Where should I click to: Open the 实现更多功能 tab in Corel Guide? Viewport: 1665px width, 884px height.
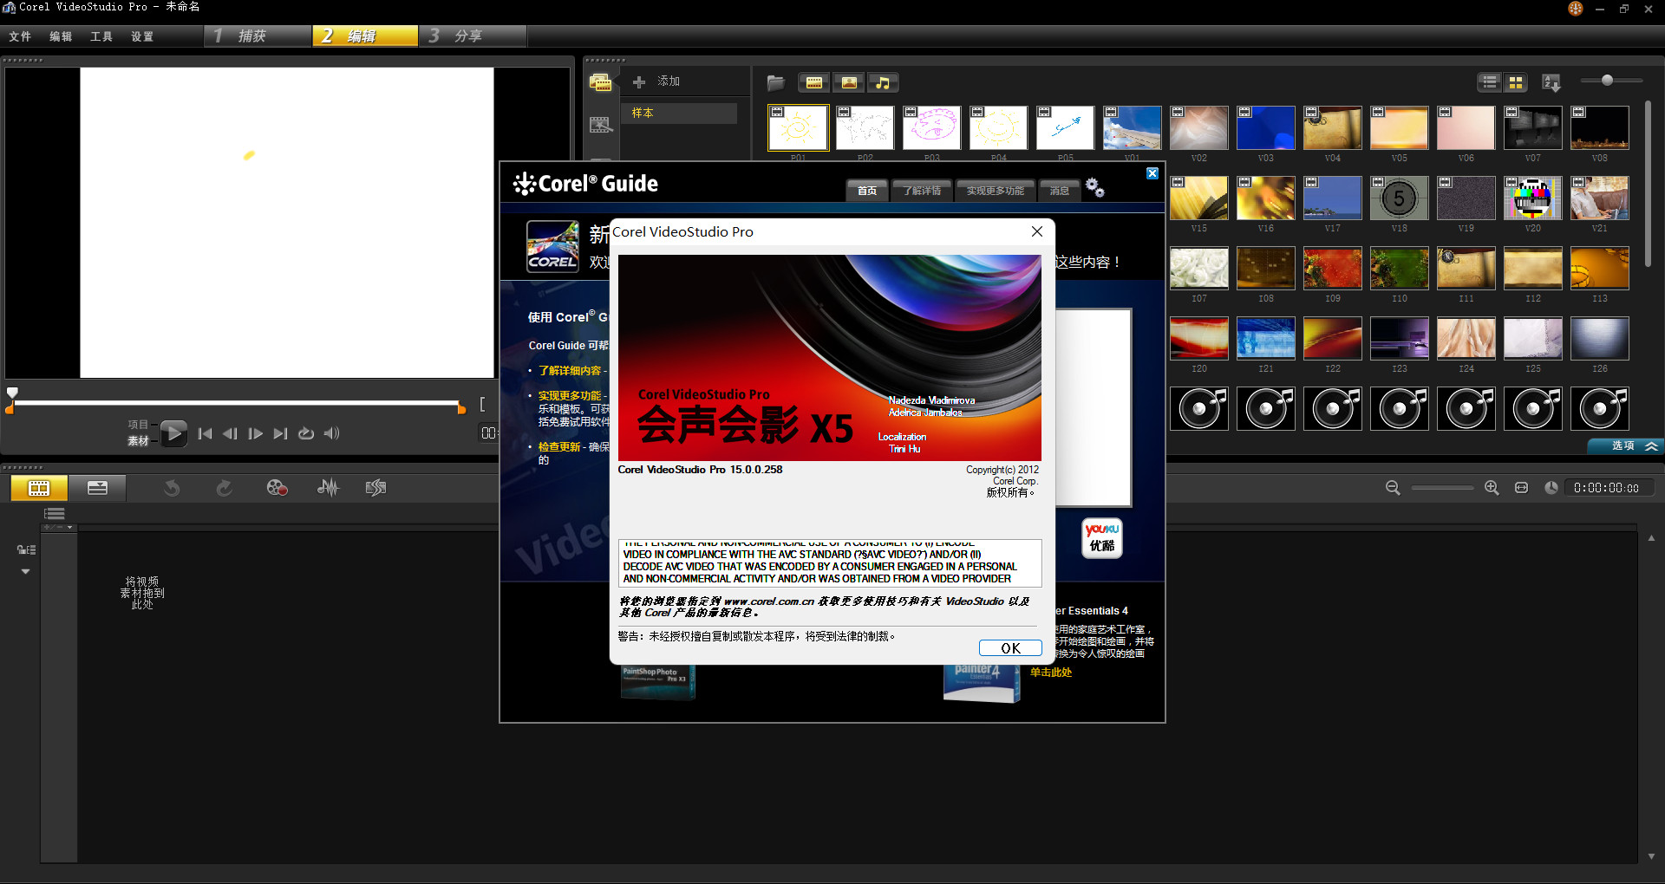tap(996, 191)
